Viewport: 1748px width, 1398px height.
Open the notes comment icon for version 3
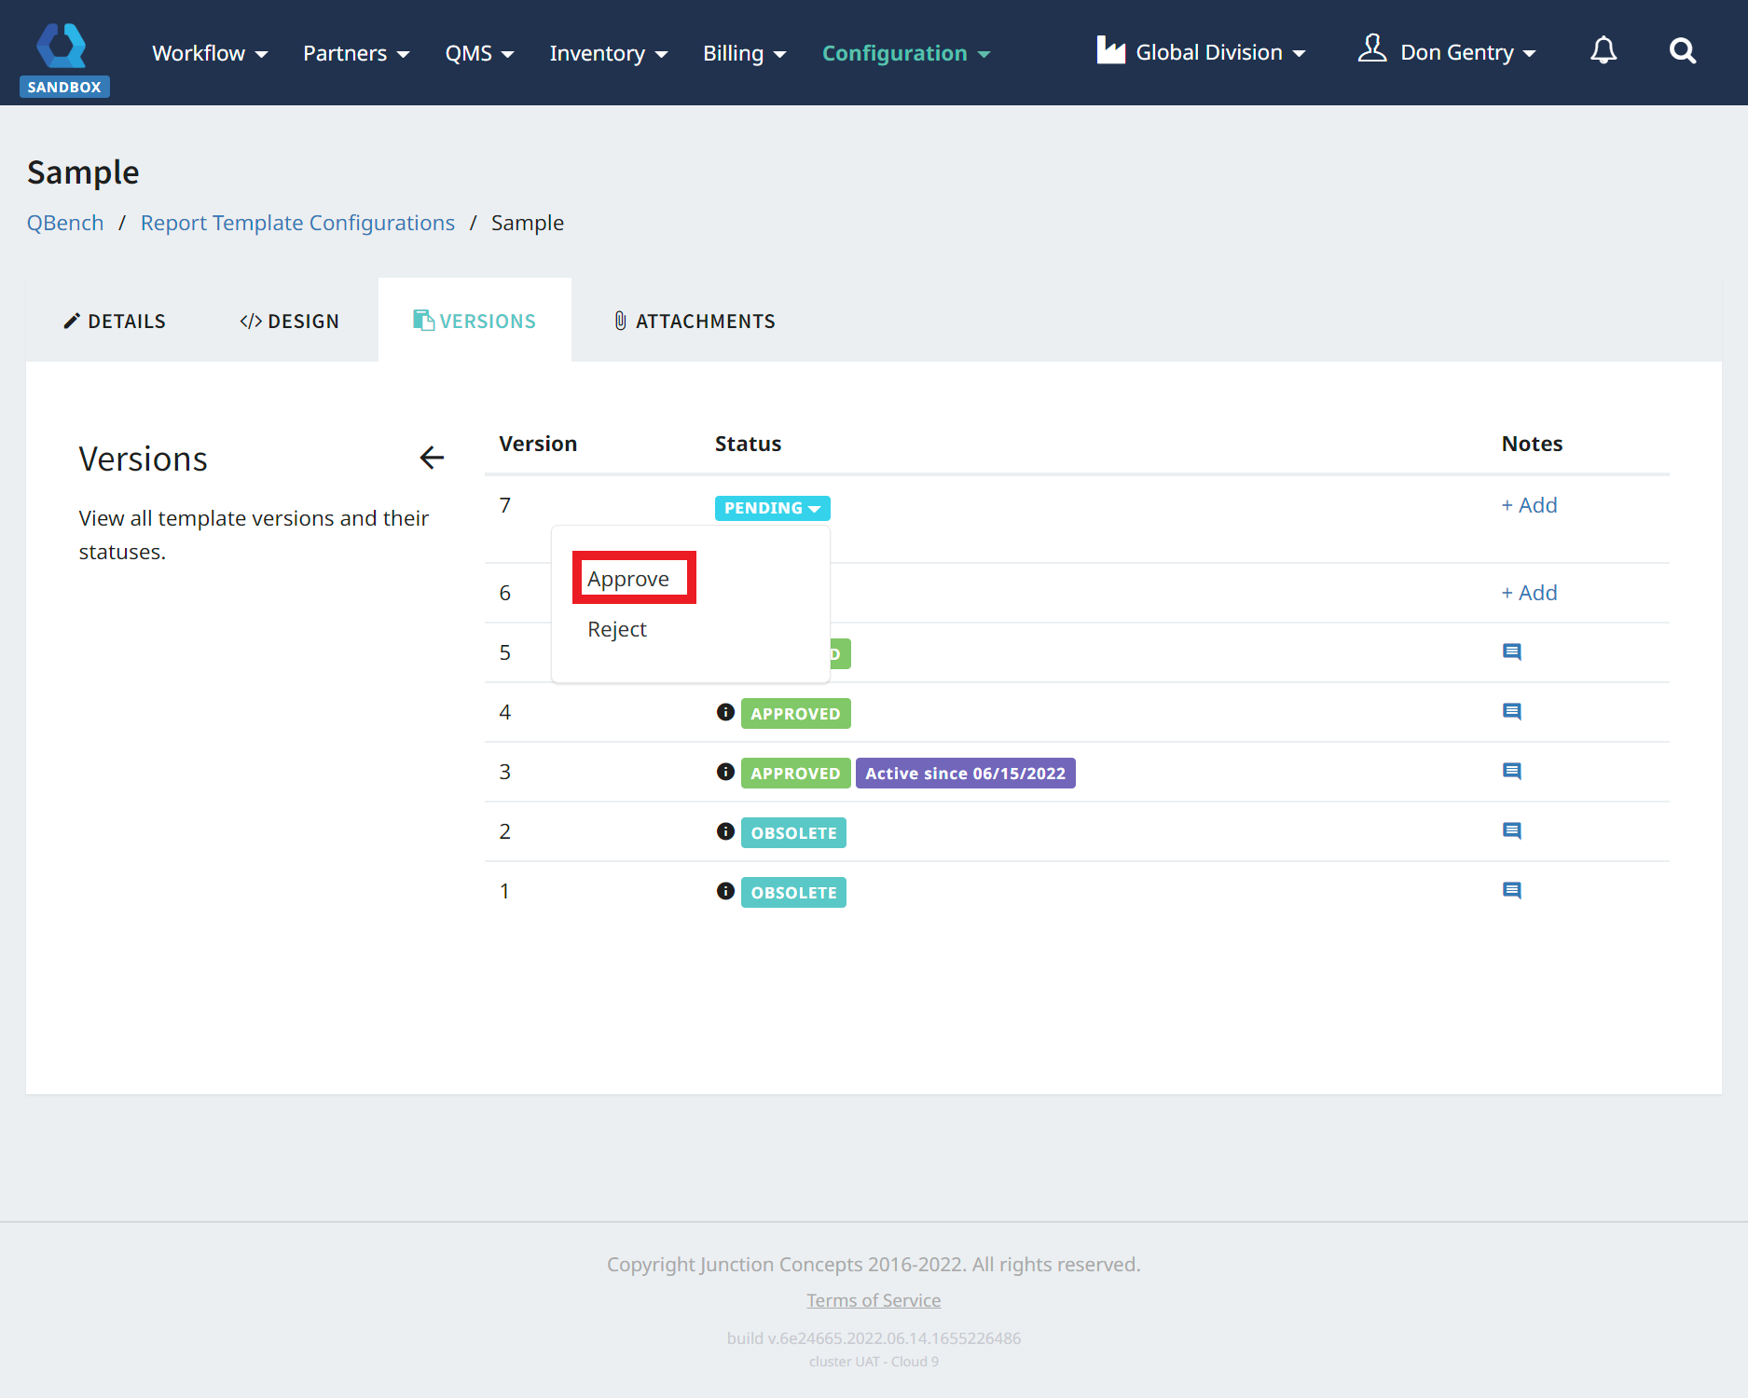pyautogui.click(x=1511, y=771)
